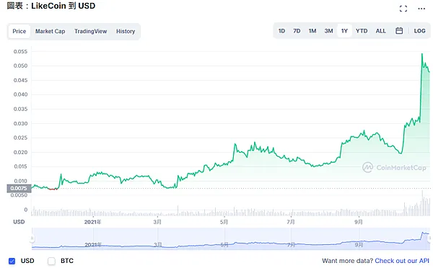This screenshot has height=268, width=433.
Task: Switch to the Market Cap tab
Action: click(50, 31)
